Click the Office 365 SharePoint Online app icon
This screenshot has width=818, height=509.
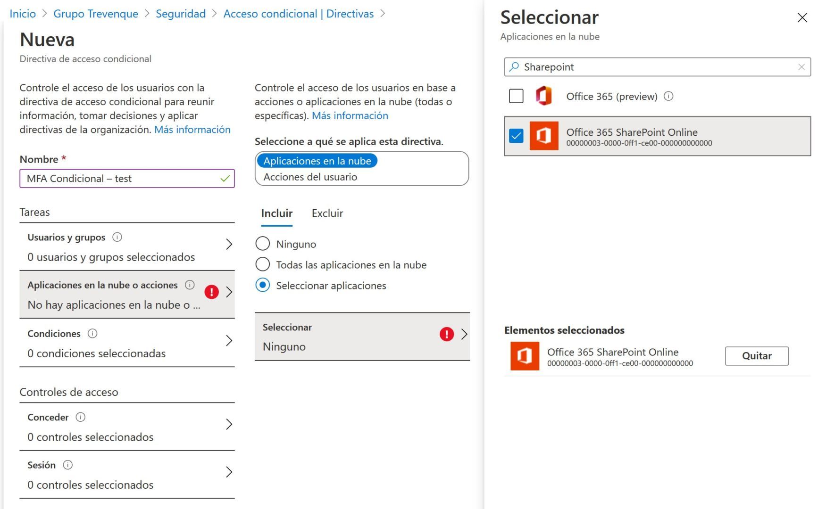544,136
